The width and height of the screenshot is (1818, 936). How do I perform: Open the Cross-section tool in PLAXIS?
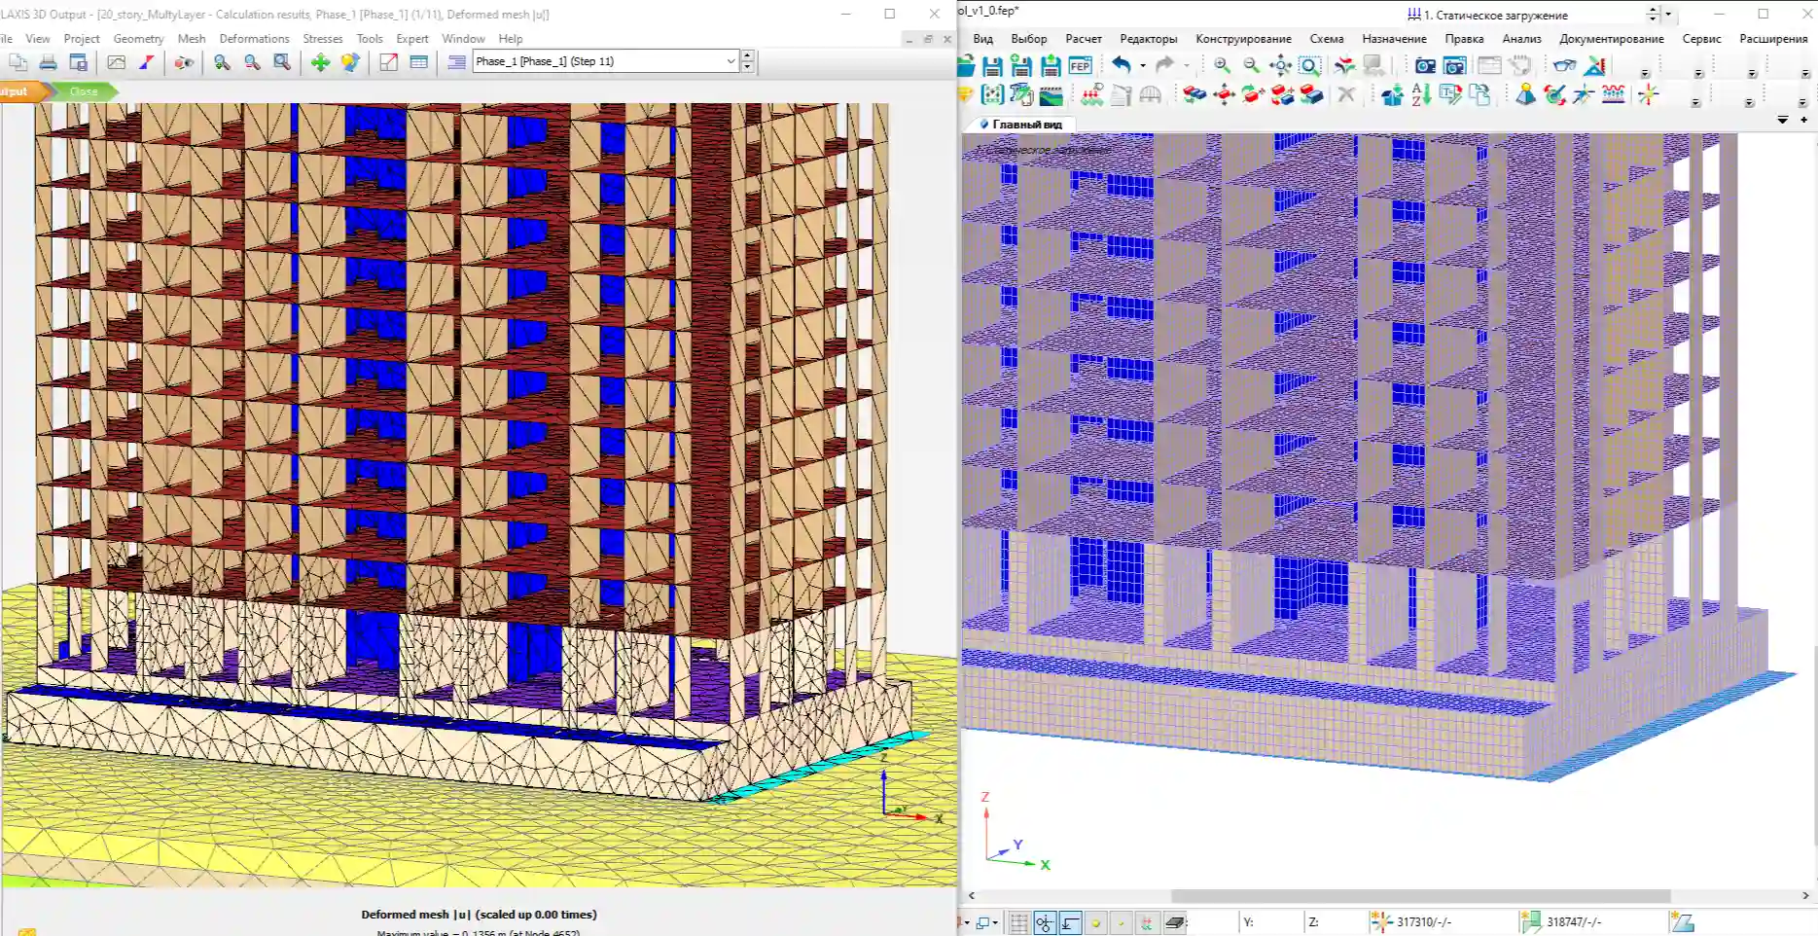pos(388,62)
